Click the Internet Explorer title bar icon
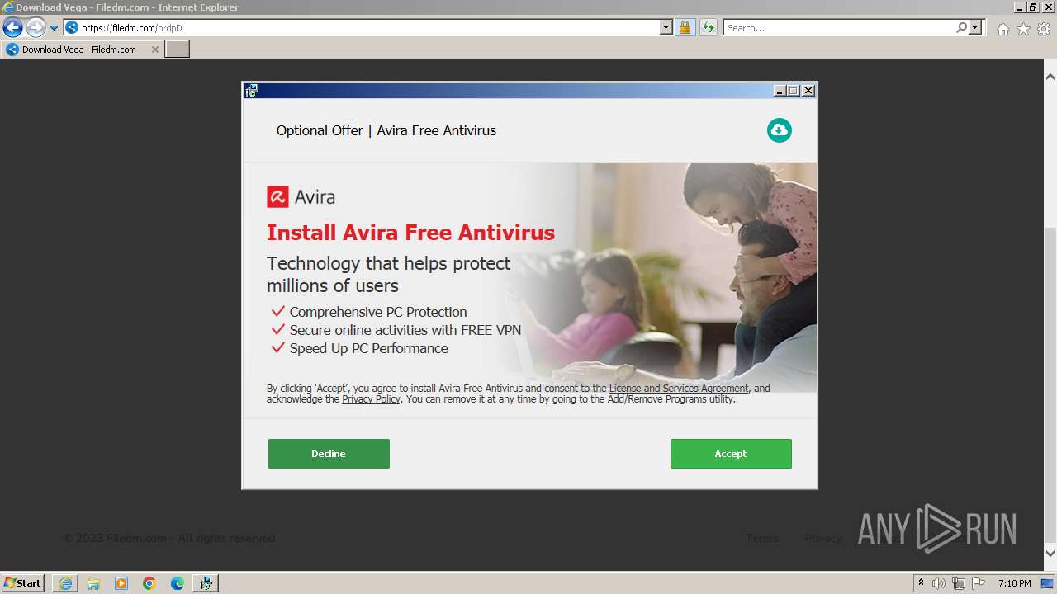 coord(8,7)
